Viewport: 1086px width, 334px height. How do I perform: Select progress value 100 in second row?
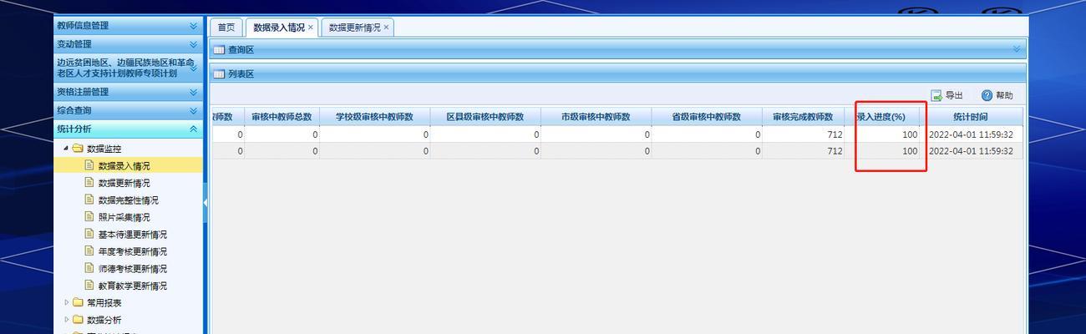[x=910, y=151]
